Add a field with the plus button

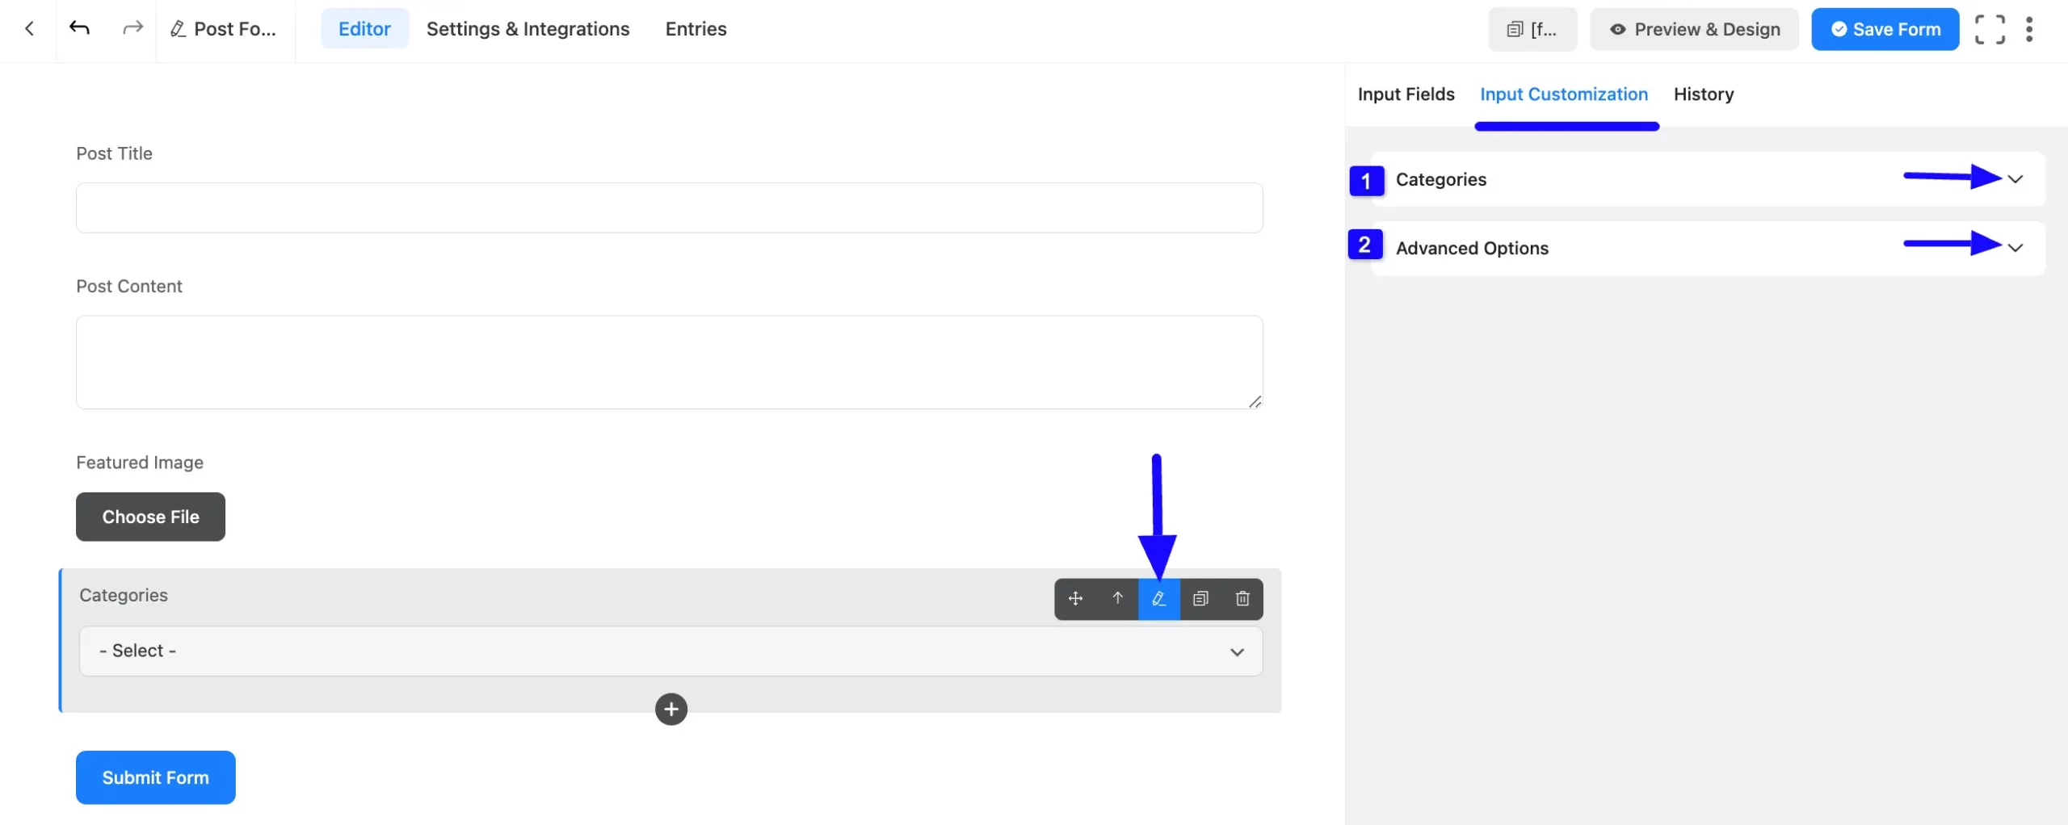tap(670, 709)
